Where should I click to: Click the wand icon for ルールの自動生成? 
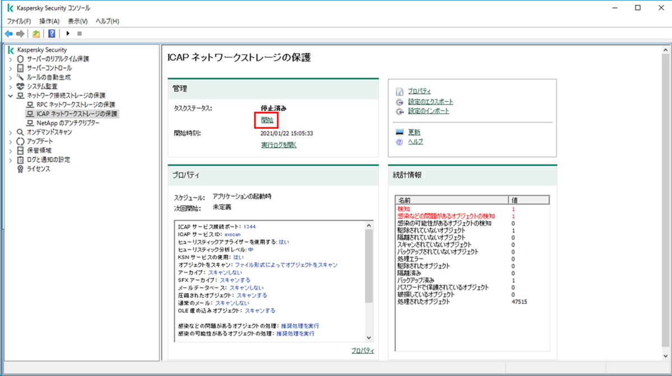pos(21,77)
